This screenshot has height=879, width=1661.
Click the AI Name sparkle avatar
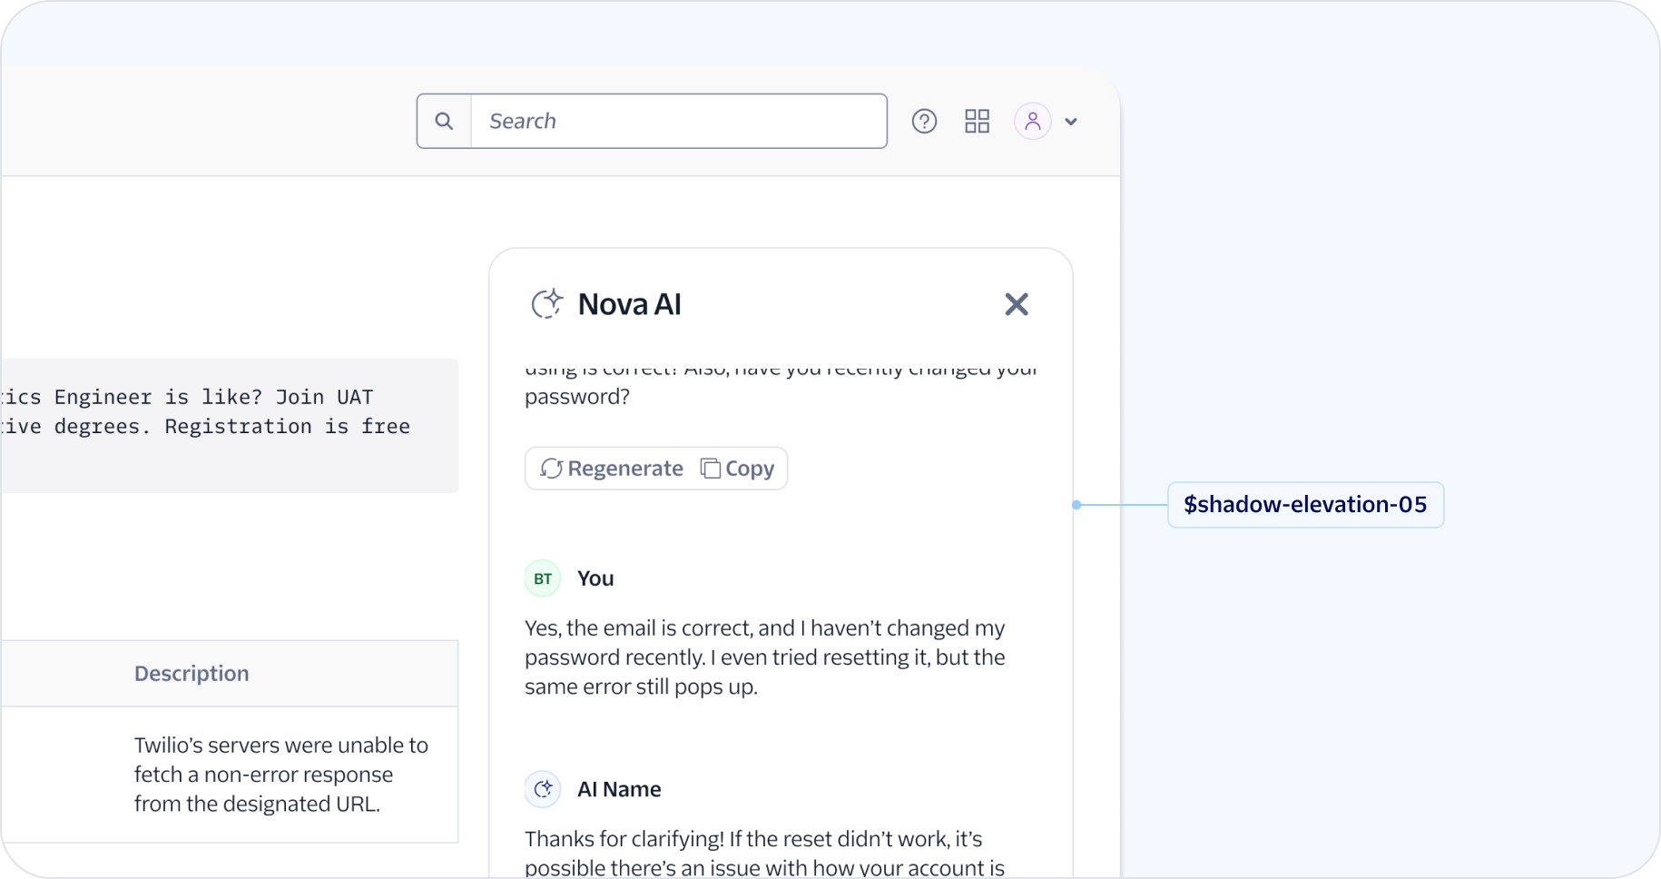[543, 789]
